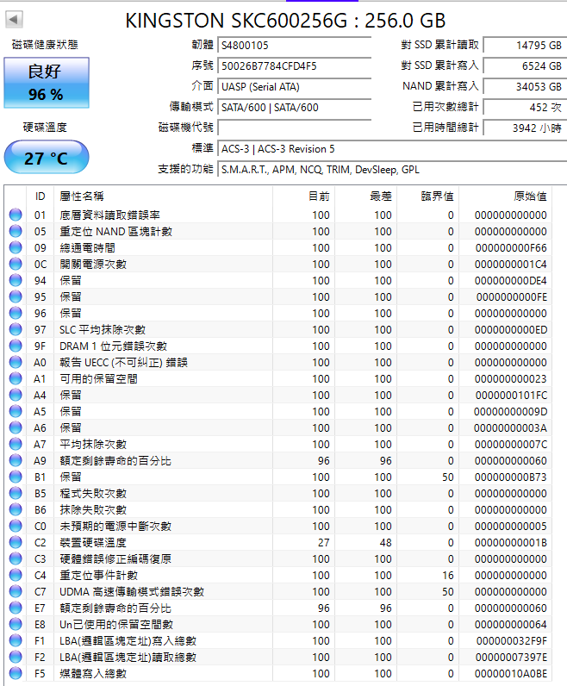The width and height of the screenshot is (567, 686).
Task: Click the 韌體 firmware field S4800105
Action: point(295,45)
